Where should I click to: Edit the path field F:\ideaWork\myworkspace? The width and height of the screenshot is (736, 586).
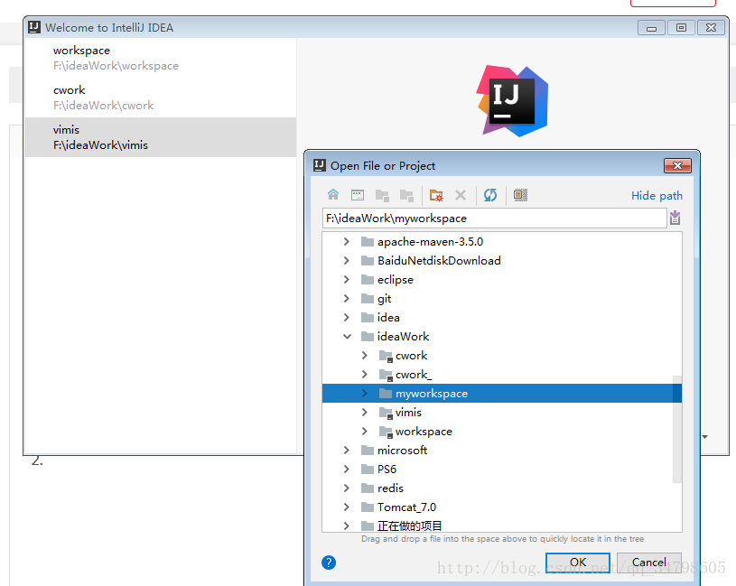click(494, 219)
